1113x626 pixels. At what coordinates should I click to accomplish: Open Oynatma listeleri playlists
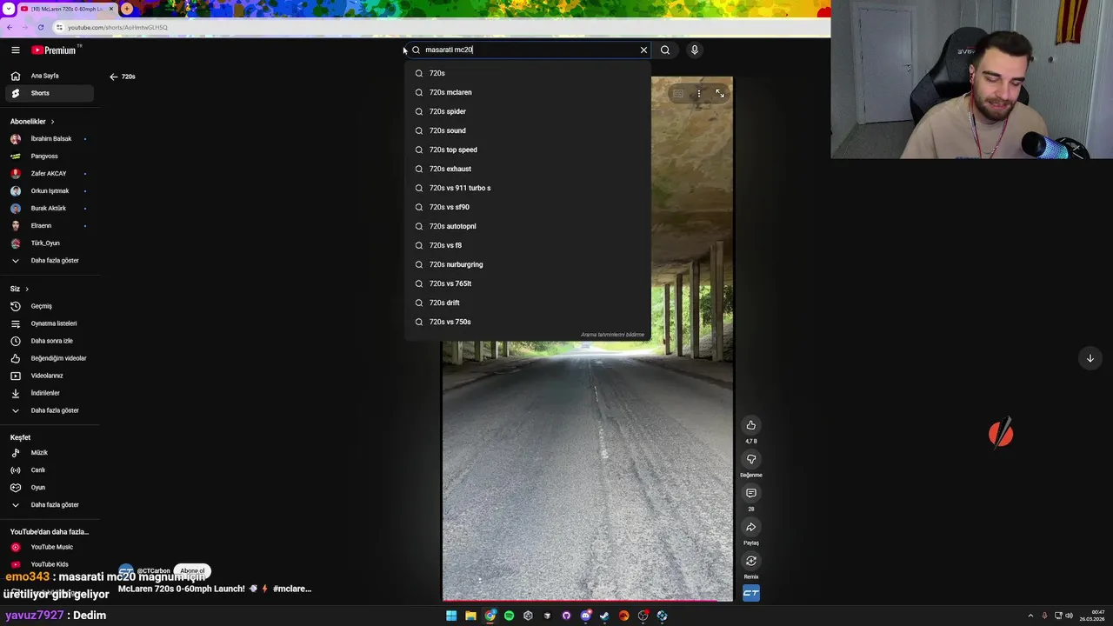click(x=50, y=323)
